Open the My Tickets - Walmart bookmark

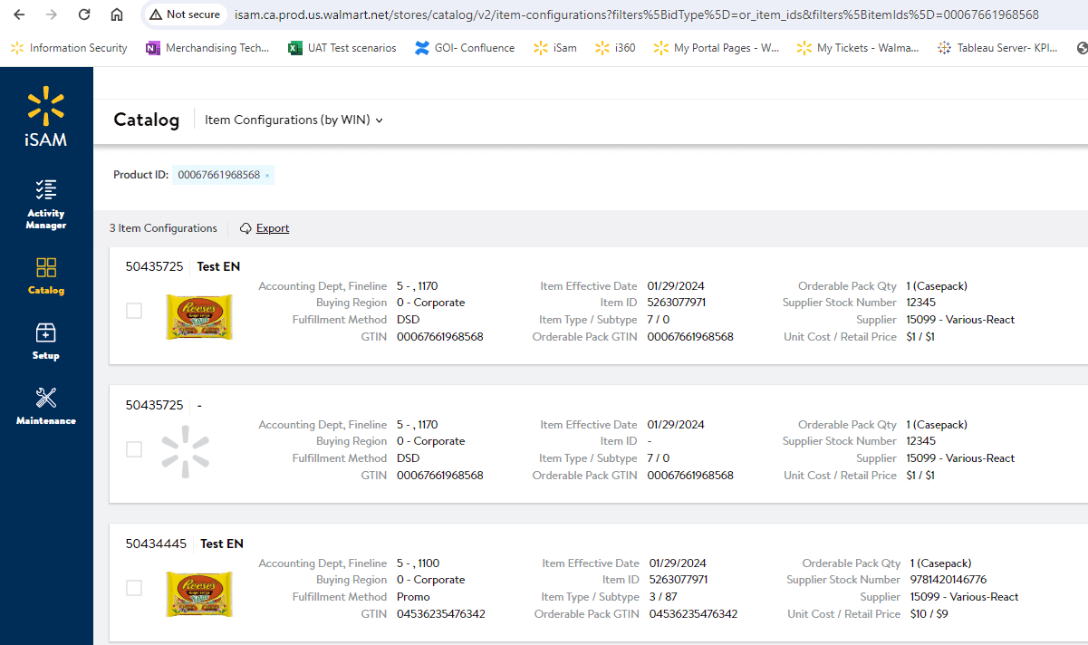coord(858,48)
